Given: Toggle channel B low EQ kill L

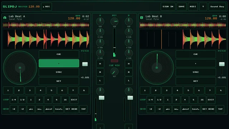Looking at the screenshot, I should point(129,81).
